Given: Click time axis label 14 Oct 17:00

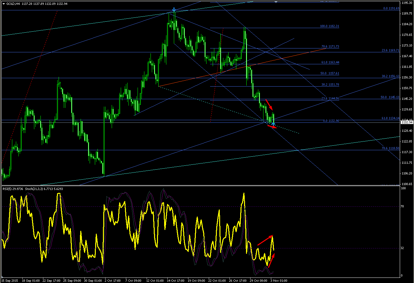Looking at the screenshot, I should click(175, 280).
